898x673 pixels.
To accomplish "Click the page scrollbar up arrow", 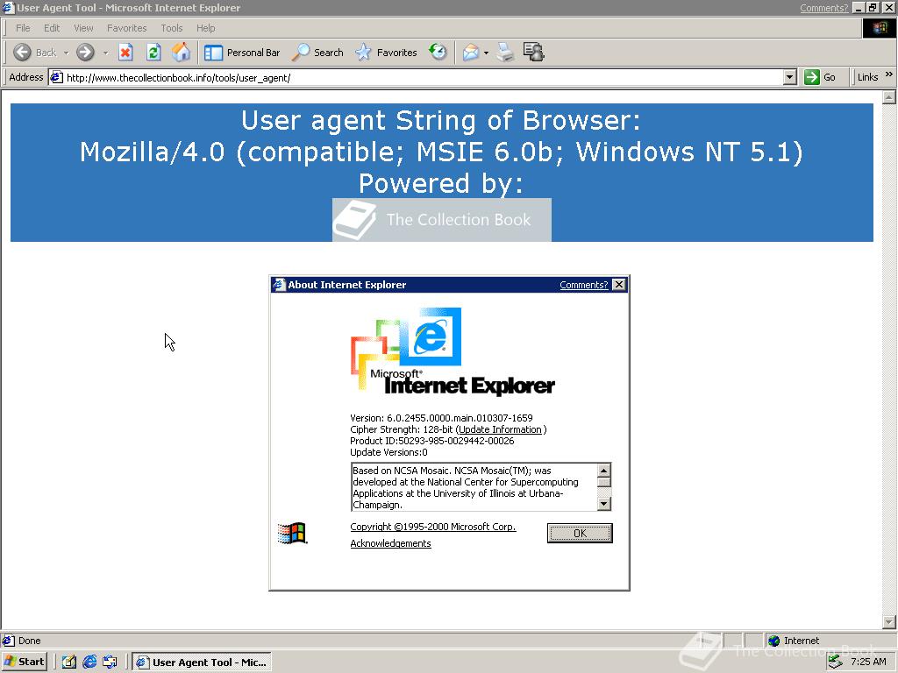I will point(889,97).
